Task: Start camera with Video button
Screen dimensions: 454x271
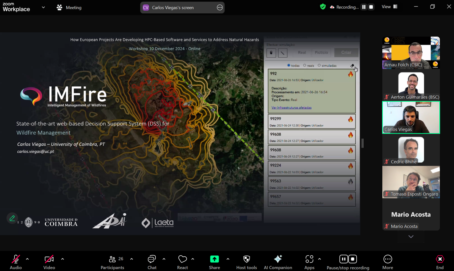Action: pyautogui.click(x=49, y=262)
